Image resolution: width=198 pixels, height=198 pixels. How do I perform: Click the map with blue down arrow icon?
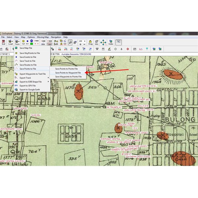160,49
